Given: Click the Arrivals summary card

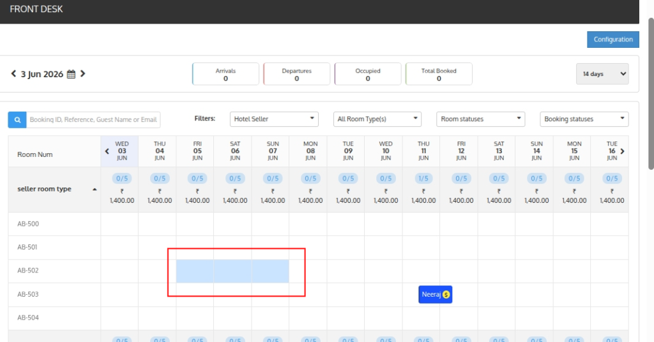Looking at the screenshot, I should click(x=225, y=74).
